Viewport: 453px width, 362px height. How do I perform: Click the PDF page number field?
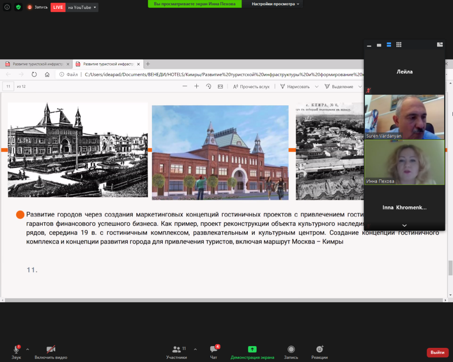click(x=8, y=87)
